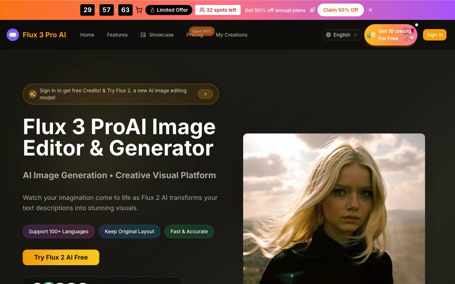Viewport: 455px width, 284px height.
Task: Click the globe icon in language selector
Action: 328,35
